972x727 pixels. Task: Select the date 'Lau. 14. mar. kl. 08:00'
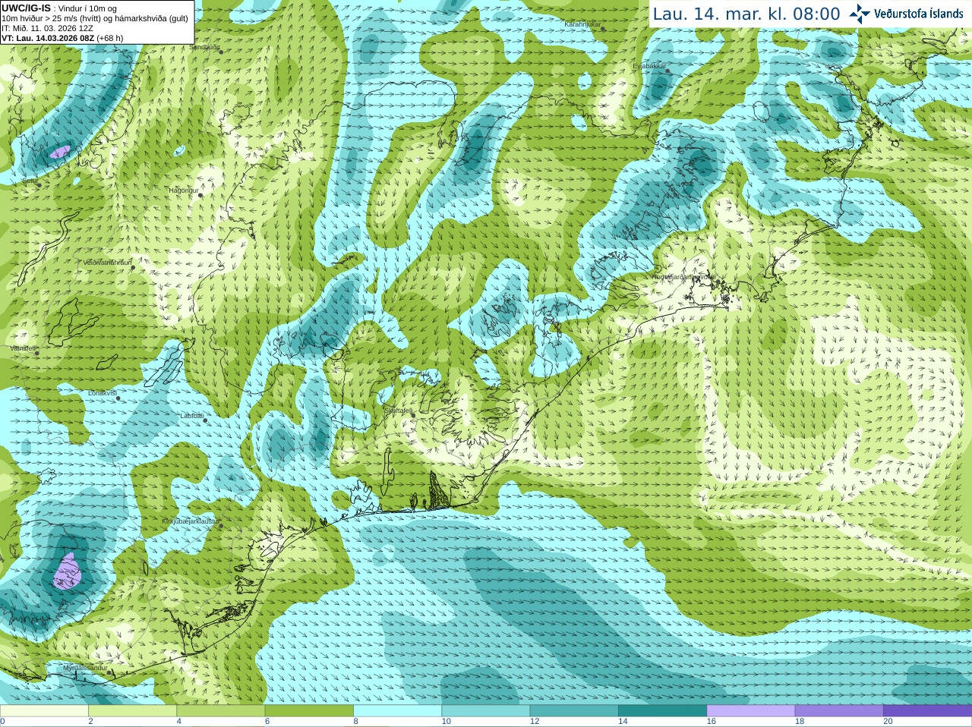click(746, 14)
